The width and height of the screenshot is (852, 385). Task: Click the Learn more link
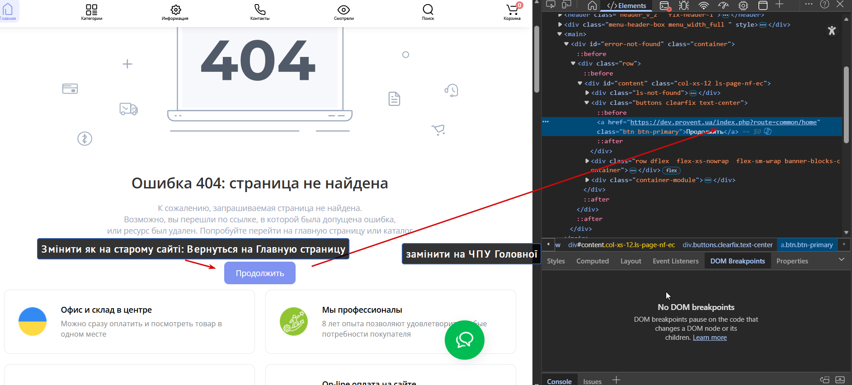[x=710, y=338]
